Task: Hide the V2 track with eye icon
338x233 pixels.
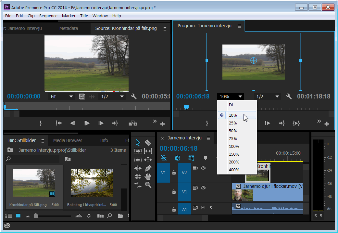Action: (203, 168)
